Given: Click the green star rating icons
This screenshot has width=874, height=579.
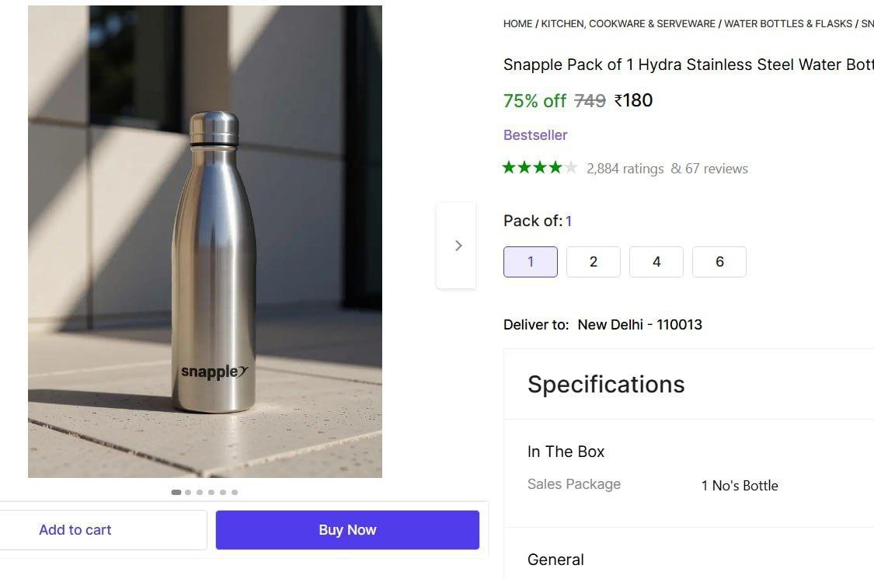Looking at the screenshot, I should coord(540,168).
